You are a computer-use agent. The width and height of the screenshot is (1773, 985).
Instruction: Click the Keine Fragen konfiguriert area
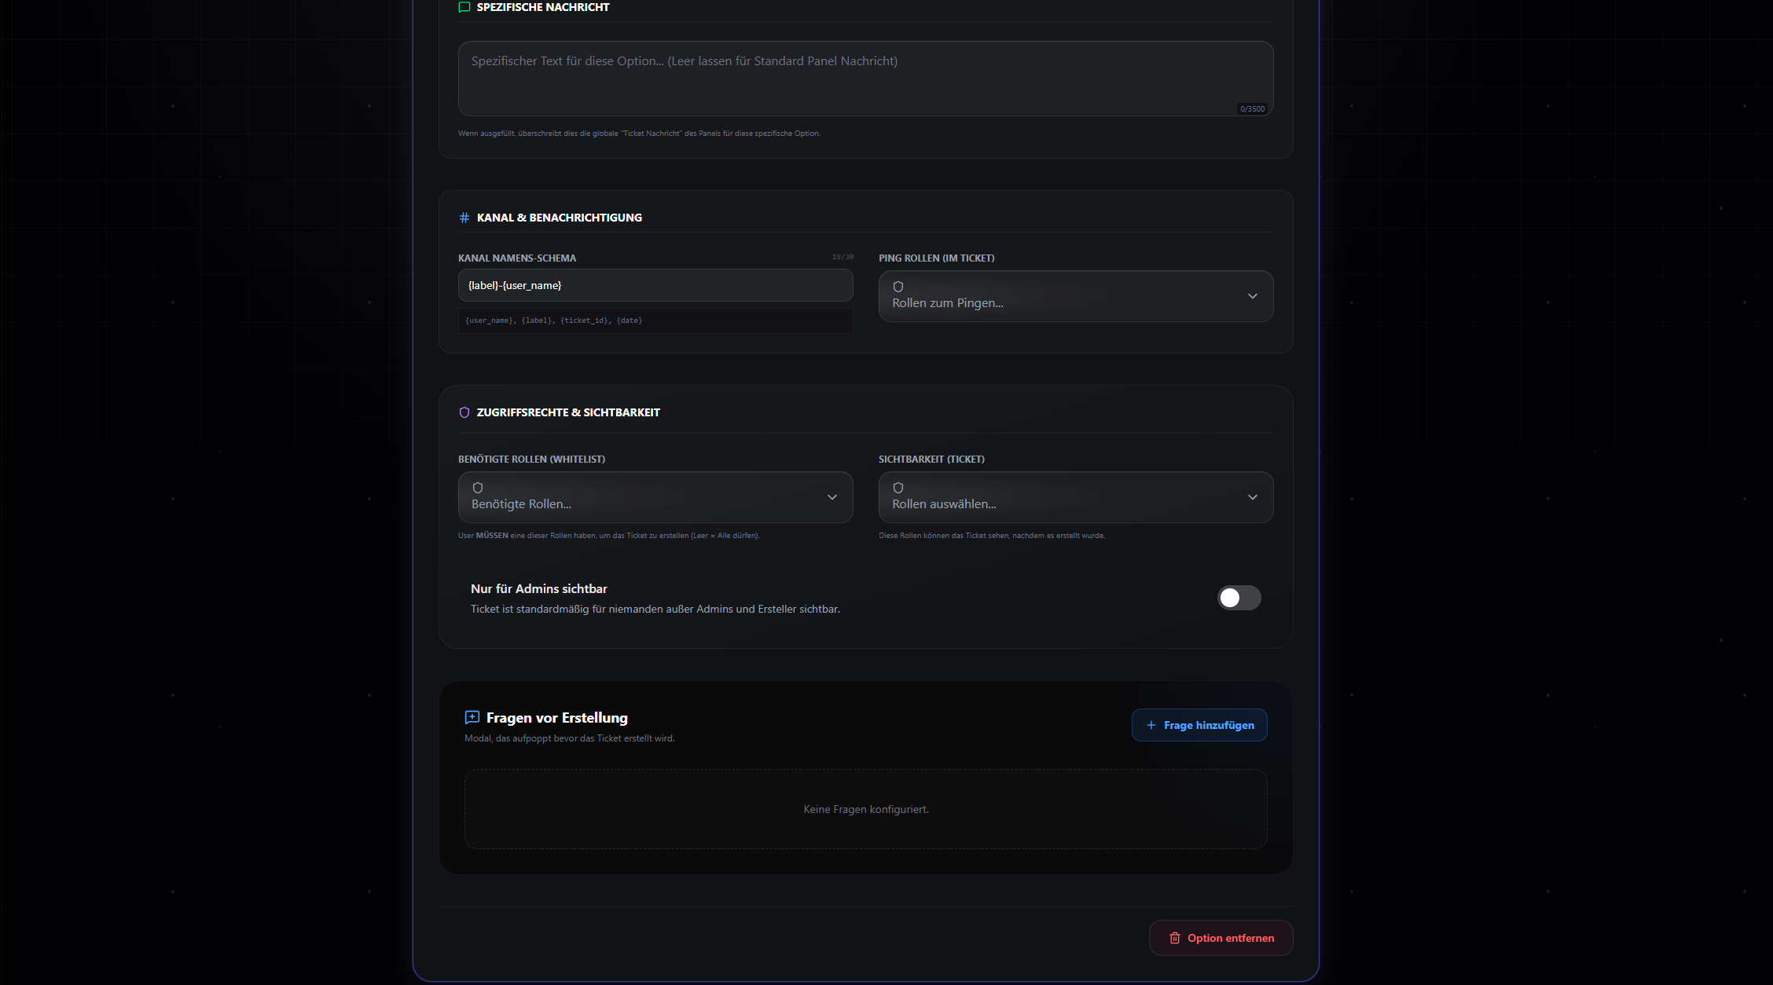pos(864,808)
